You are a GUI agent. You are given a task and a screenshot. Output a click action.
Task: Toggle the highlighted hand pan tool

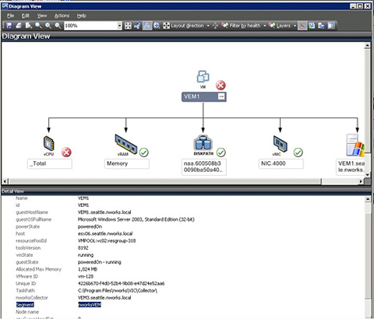[x=147, y=26]
